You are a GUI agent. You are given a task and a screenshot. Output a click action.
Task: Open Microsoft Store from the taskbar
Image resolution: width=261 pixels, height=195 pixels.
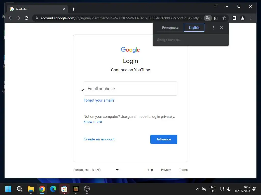(64, 189)
